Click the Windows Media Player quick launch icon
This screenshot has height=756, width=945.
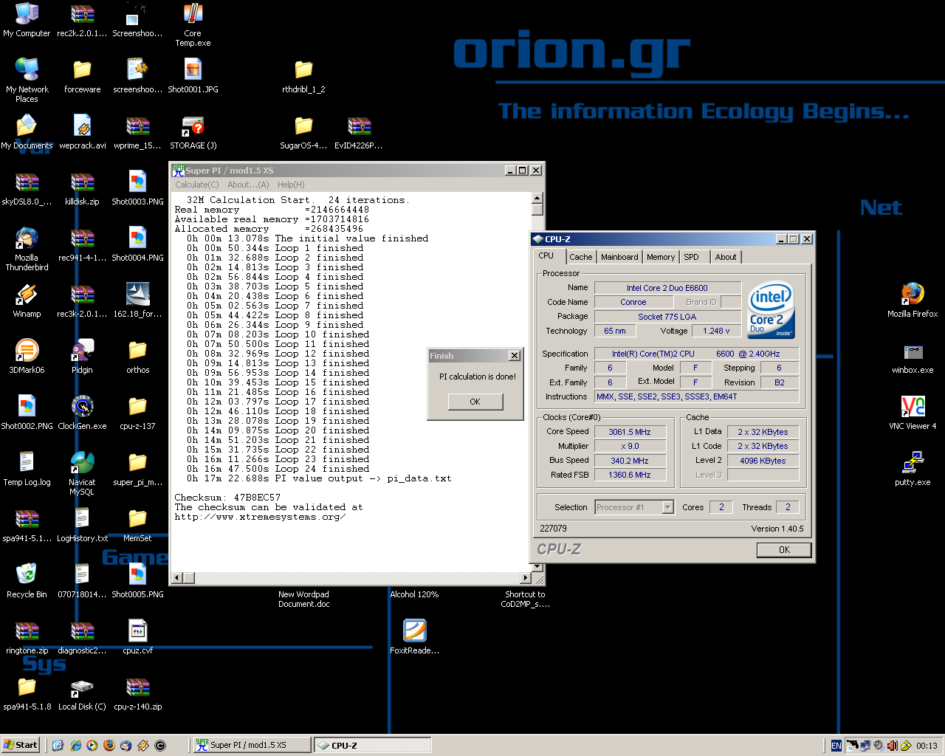click(92, 746)
